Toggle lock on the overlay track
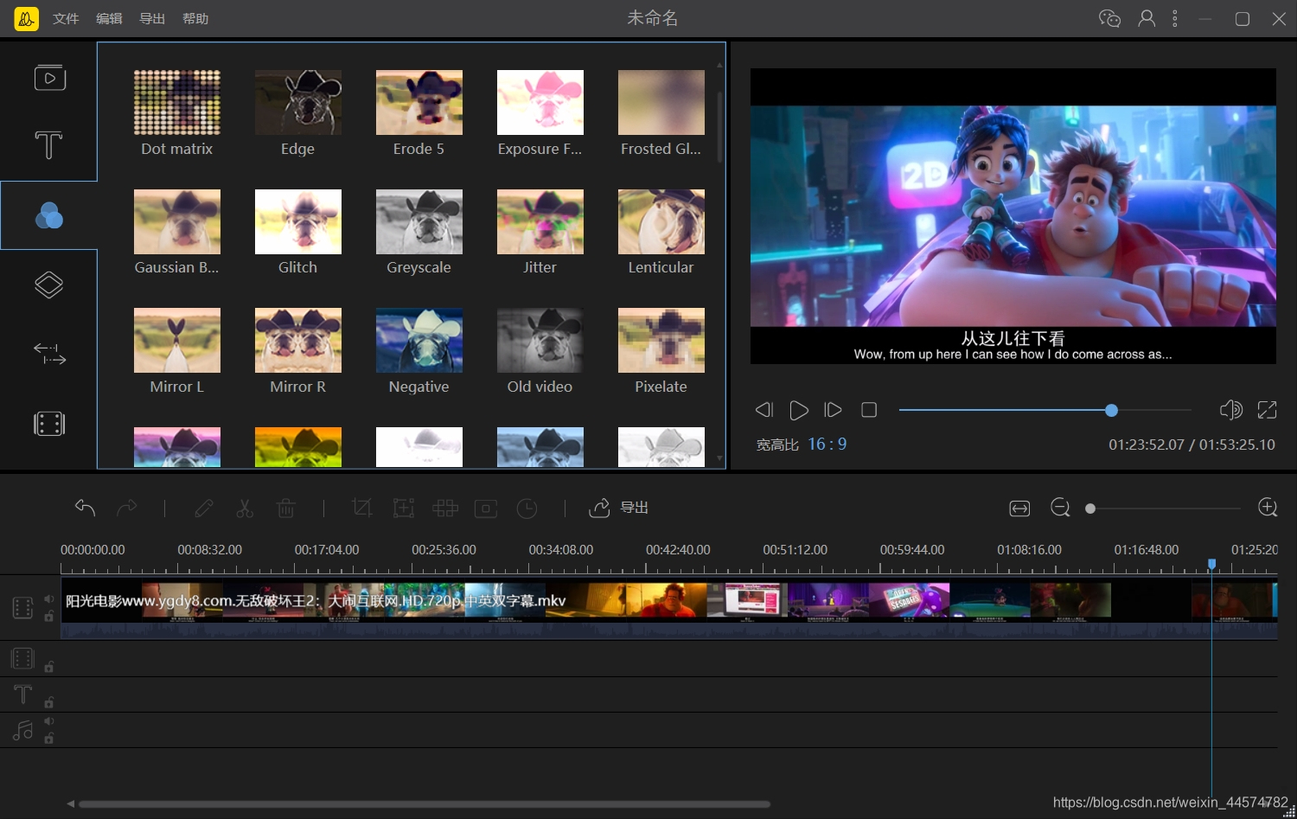This screenshot has width=1297, height=819. click(49, 667)
